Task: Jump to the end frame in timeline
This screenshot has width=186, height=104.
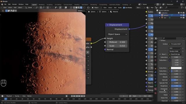Action: point(84,96)
